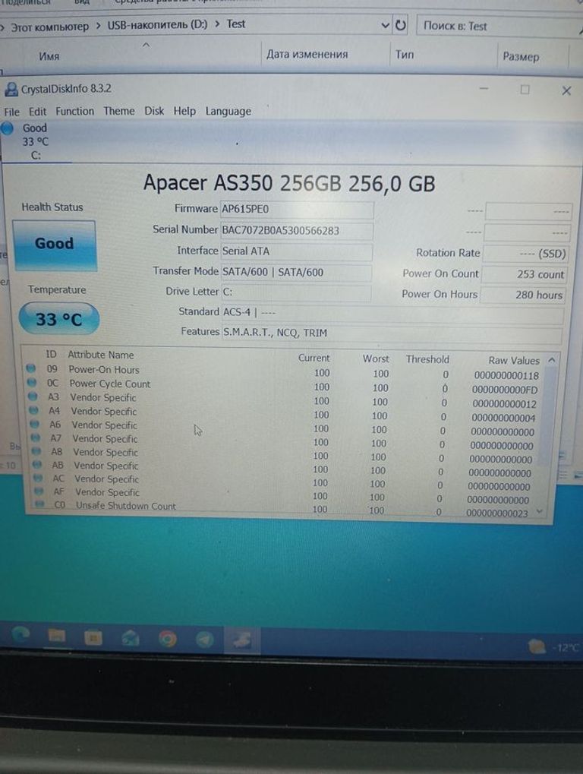This screenshot has width=583, height=774.
Task: Click the status dot for A6 Vendor Specific row
Action: pos(34,424)
